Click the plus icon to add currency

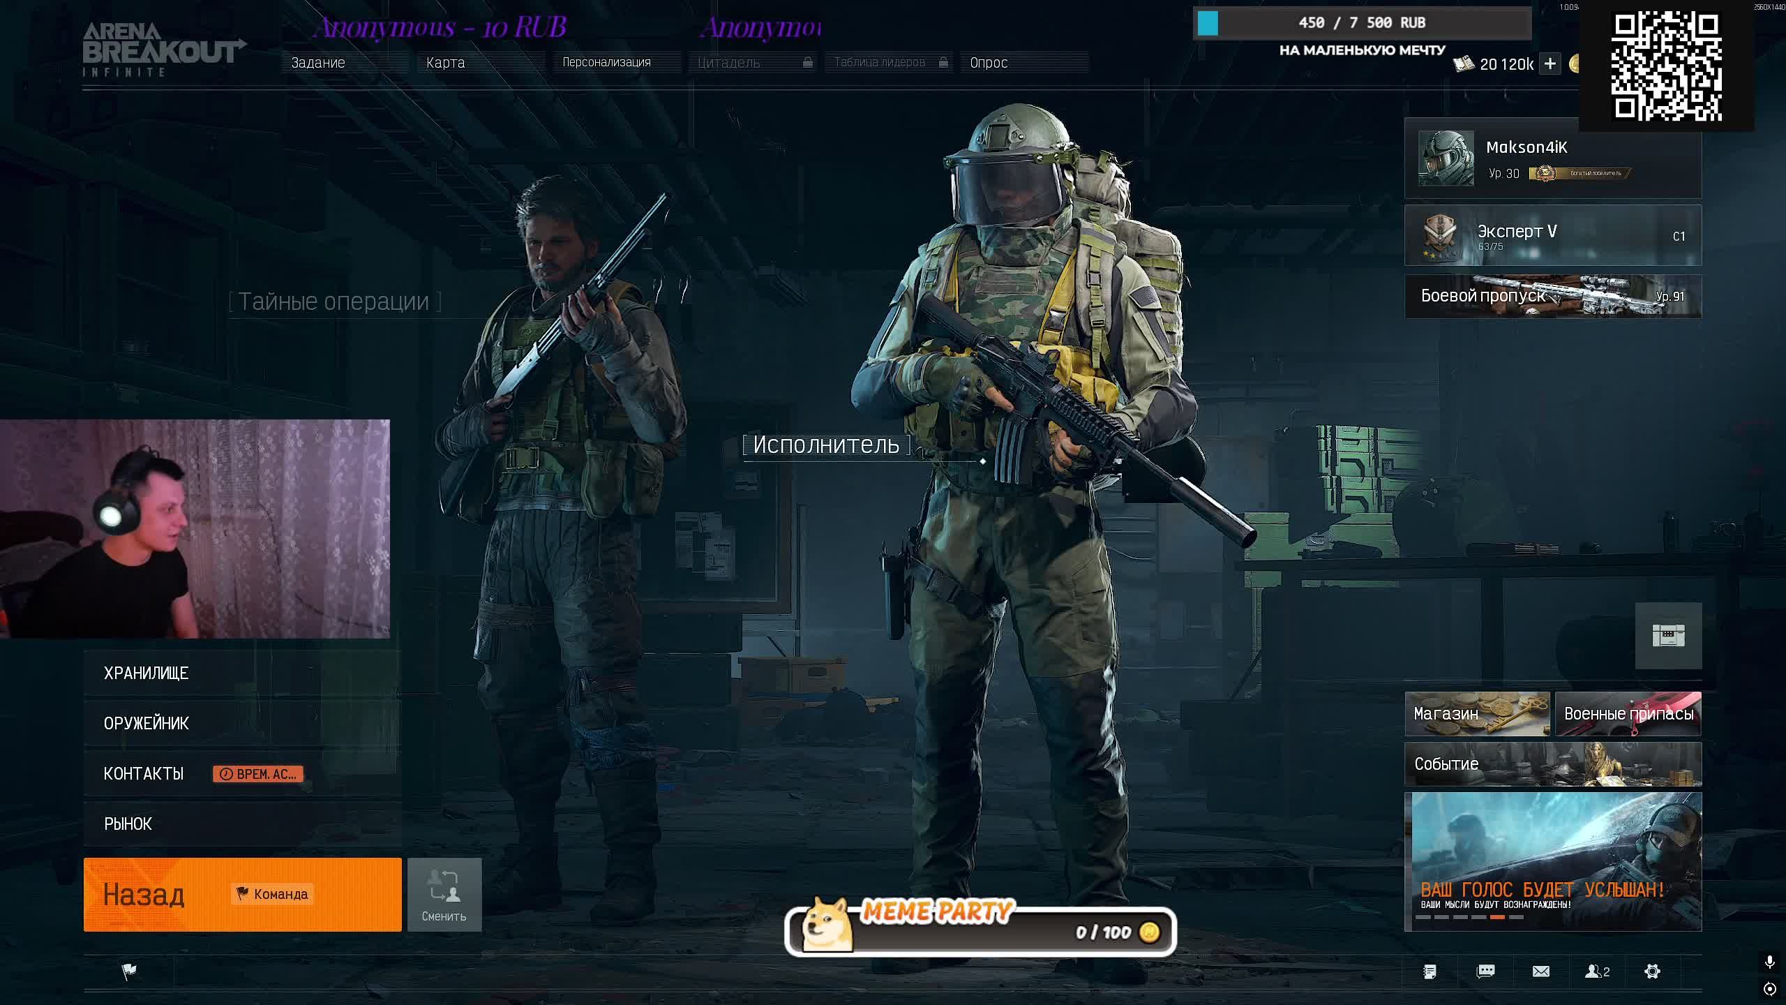coord(1549,64)
